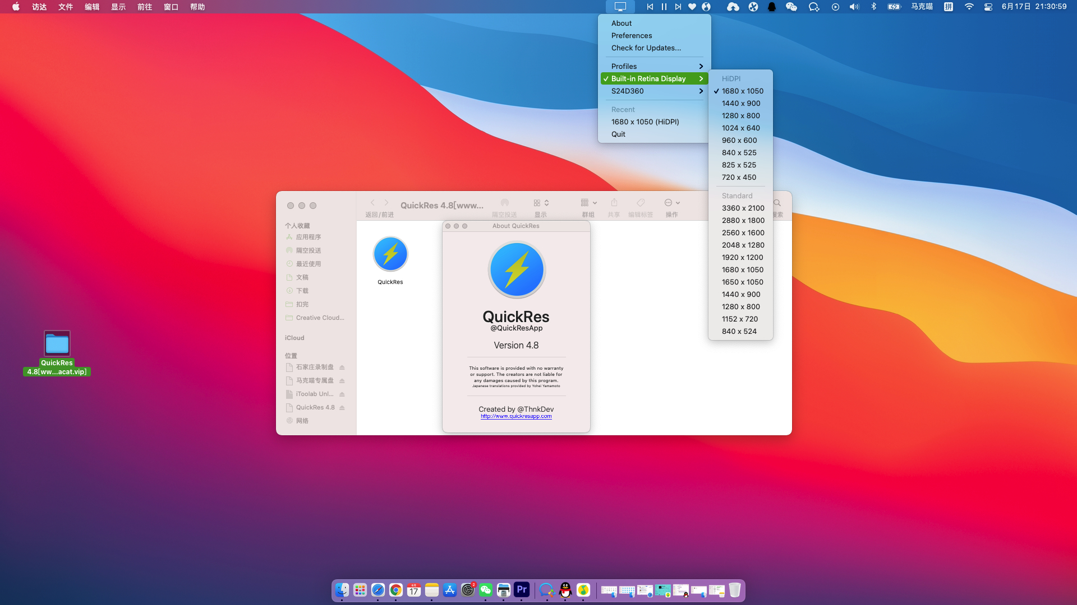
Task: Click the heart favorite icon in menu bar
Action: click(692, 7)
